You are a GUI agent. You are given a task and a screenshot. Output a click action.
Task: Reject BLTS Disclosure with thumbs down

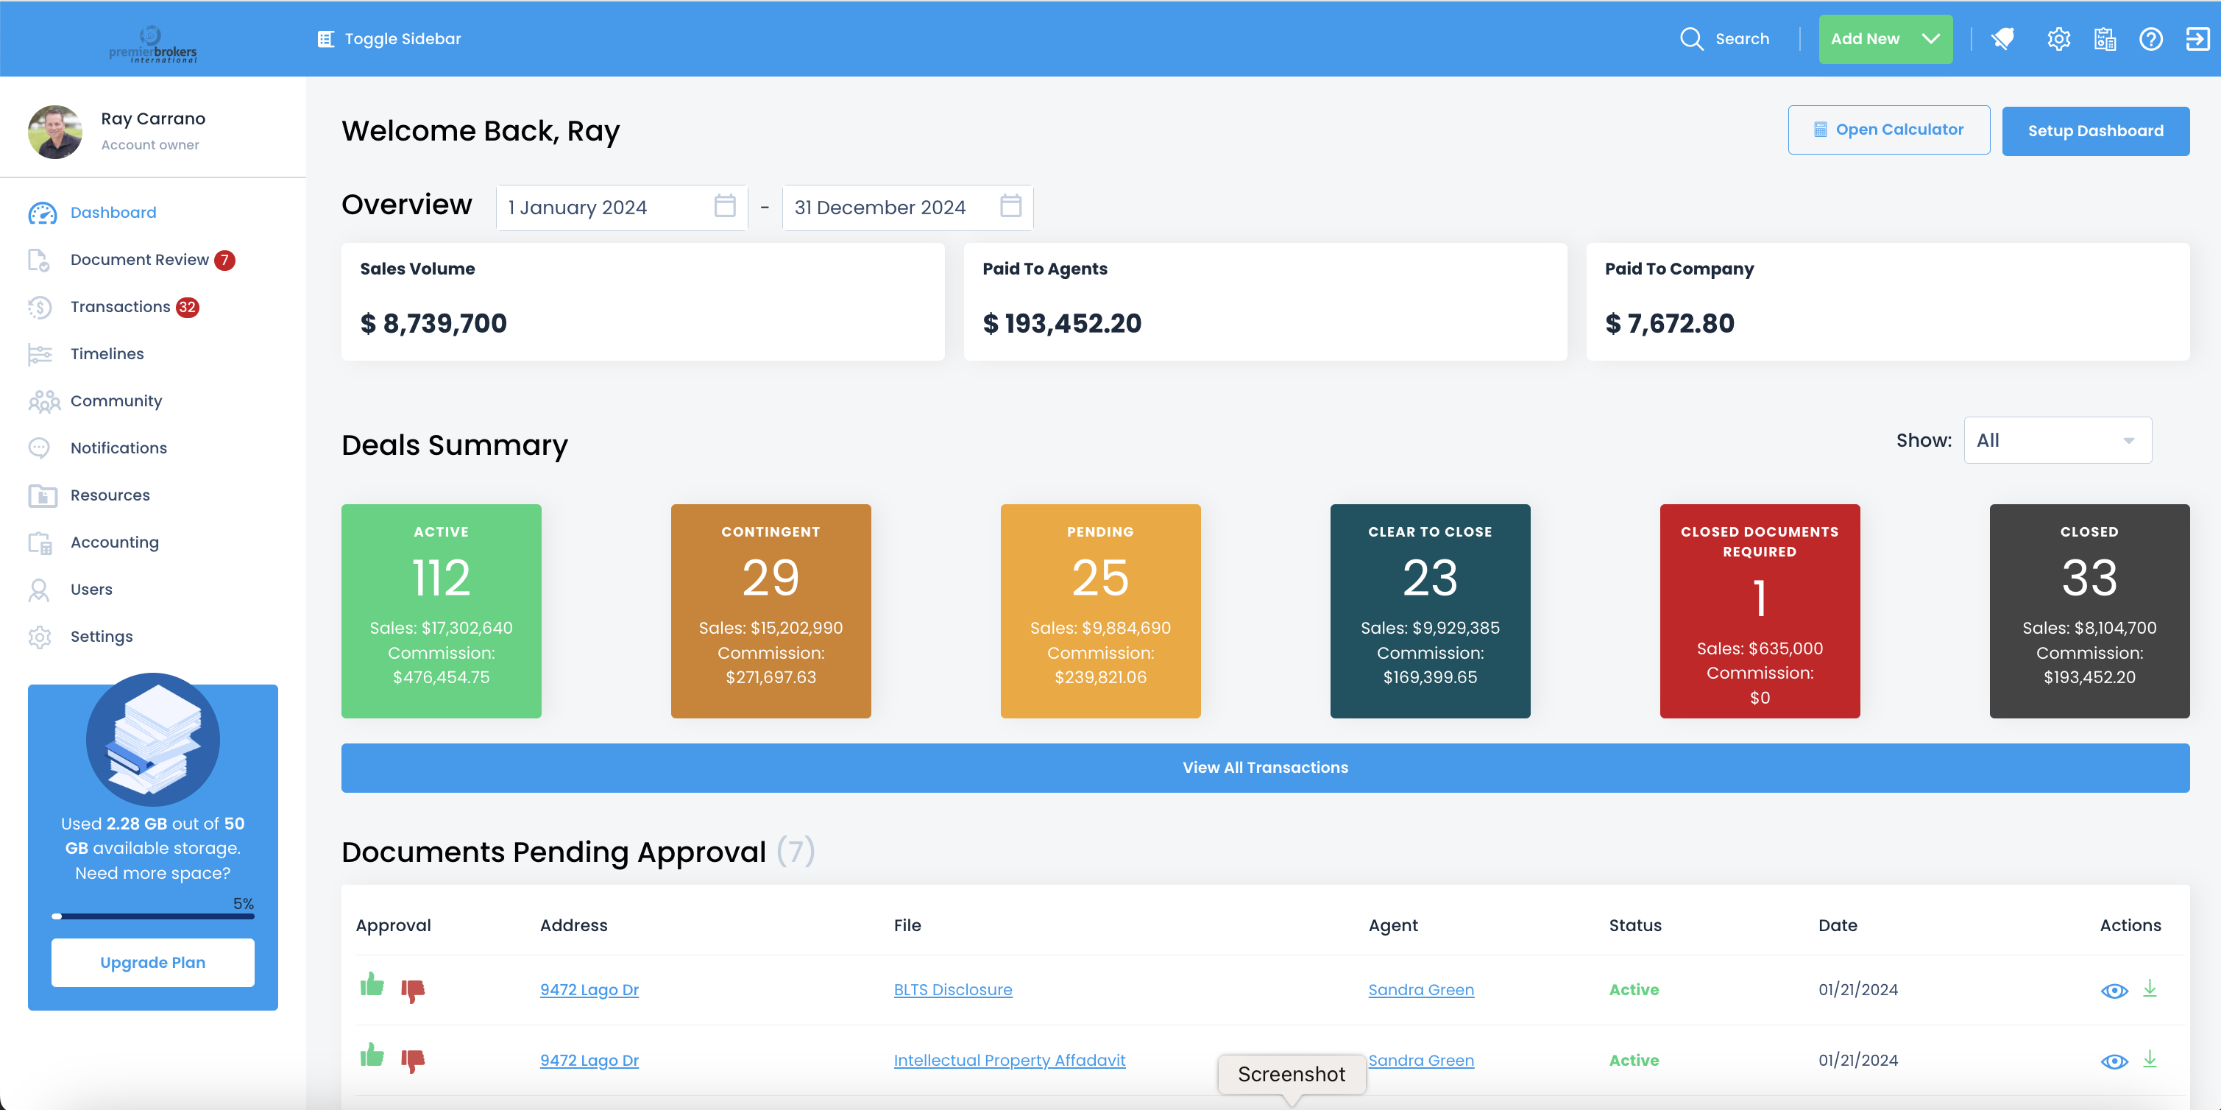413,990
